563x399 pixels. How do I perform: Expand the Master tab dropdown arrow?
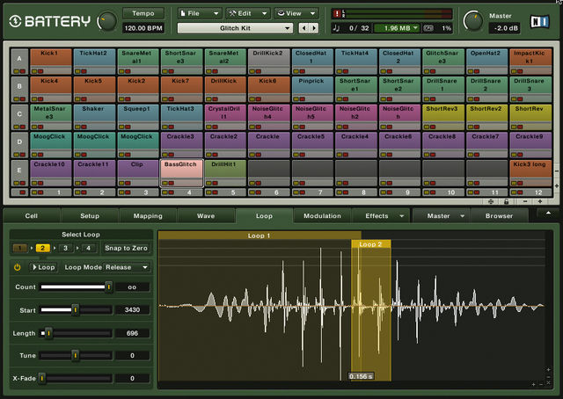click(x=463, y=216)
